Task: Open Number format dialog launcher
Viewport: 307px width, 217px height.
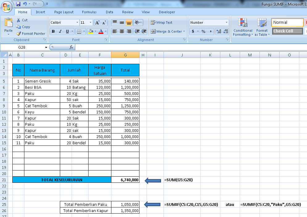Action: (x=227, y=39)
